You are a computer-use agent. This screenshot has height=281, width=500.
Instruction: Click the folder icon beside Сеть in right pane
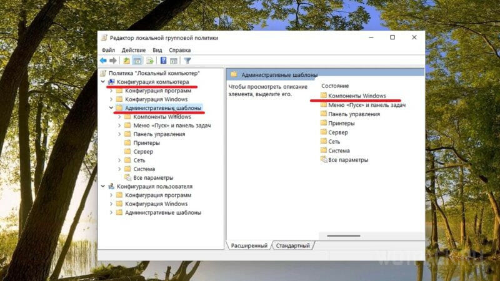click(324, 141)
